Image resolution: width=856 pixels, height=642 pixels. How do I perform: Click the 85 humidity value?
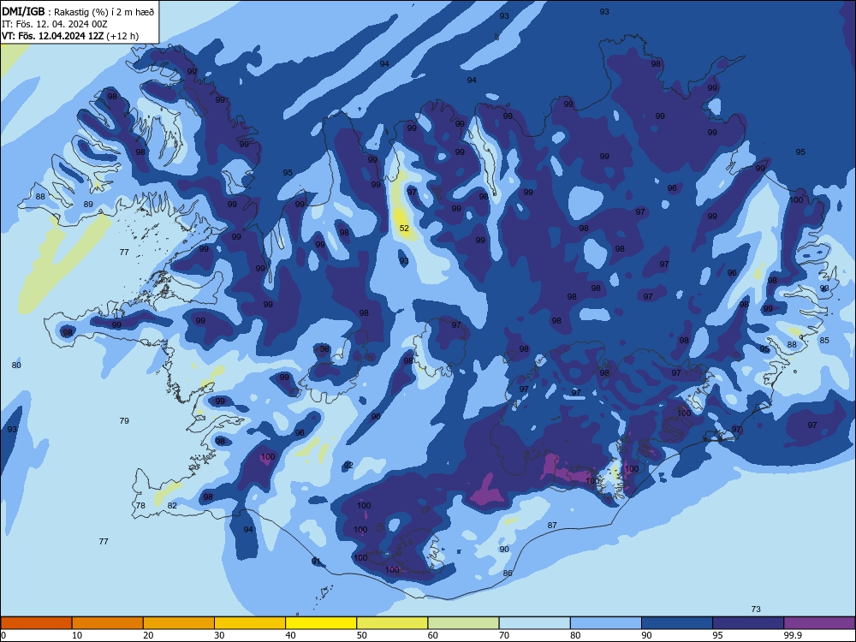[x=824, y=340]
